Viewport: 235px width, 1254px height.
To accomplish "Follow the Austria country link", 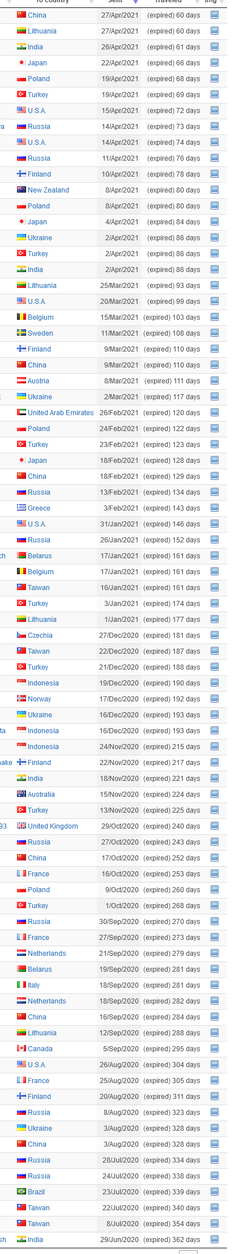I will click(x=39, y=381).
